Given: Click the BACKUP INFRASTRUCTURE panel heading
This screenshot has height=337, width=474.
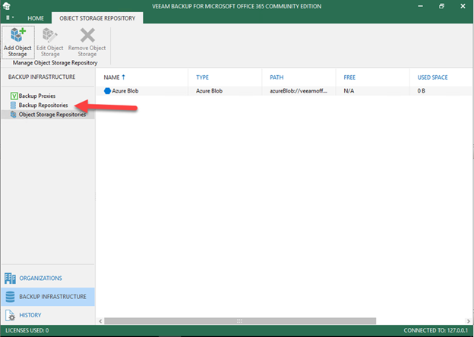Looking at the screenshot, I should 42,77.
